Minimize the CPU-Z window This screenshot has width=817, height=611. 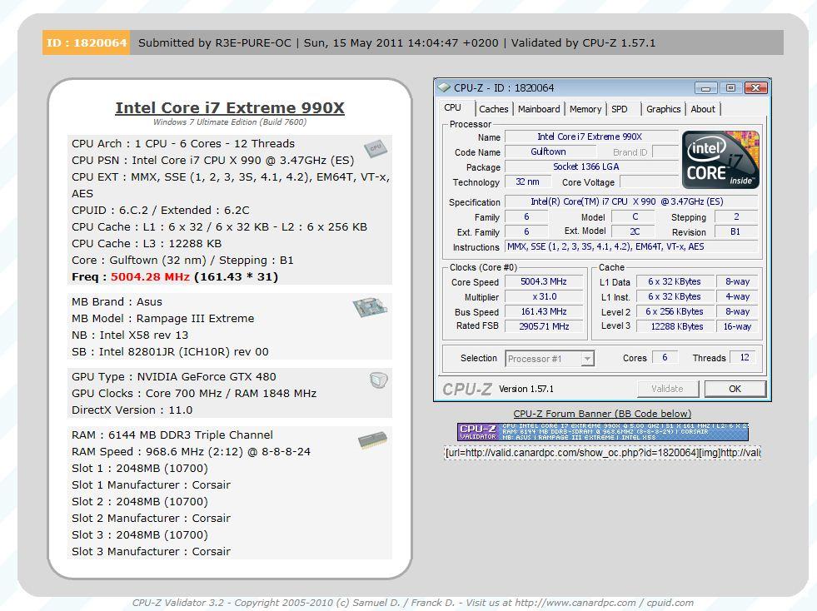click(x=706, y=88)
